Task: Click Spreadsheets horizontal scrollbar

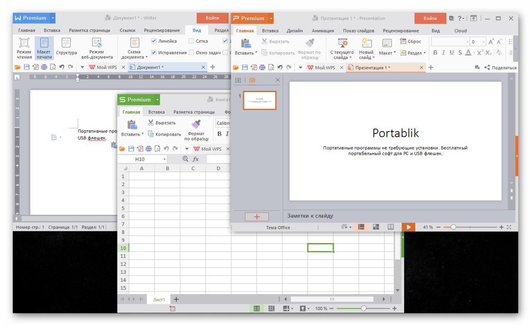Action: 332,299
